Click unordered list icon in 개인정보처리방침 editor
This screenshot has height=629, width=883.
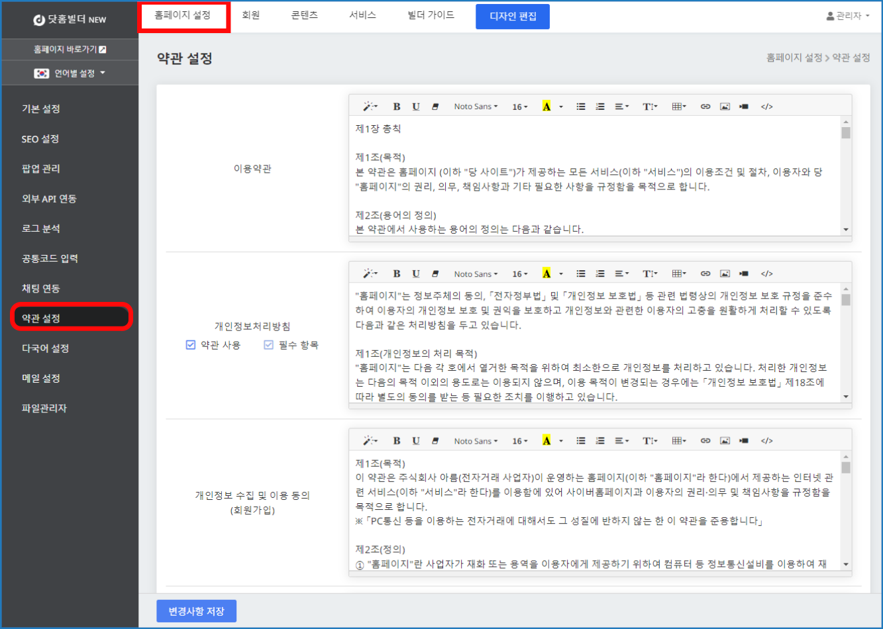point(581,274)
